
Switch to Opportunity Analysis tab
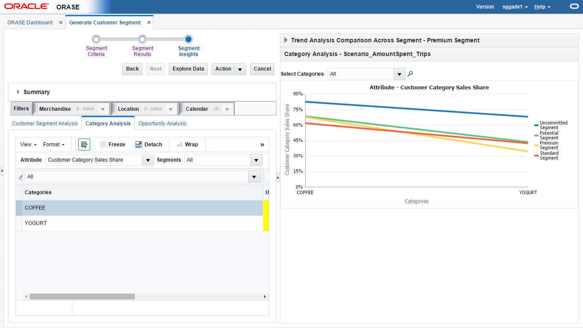coord(162,124)
